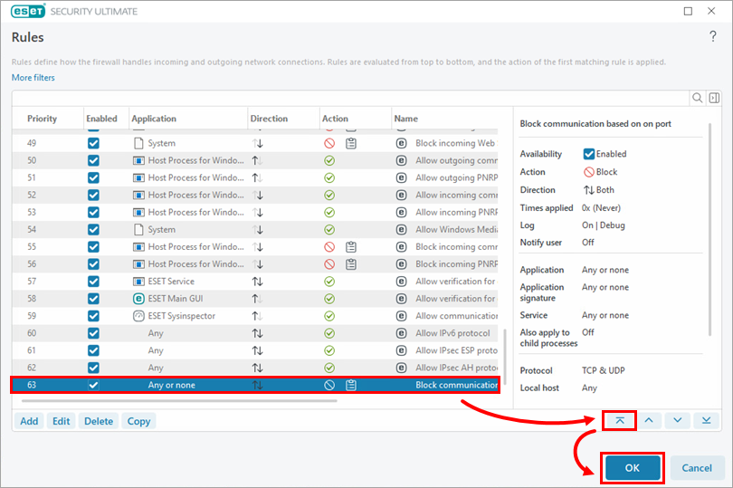Screen dimensions: 733x488
Task: Click the search magnifier icon
Action: pyautogui.click(x=697, y=98)
